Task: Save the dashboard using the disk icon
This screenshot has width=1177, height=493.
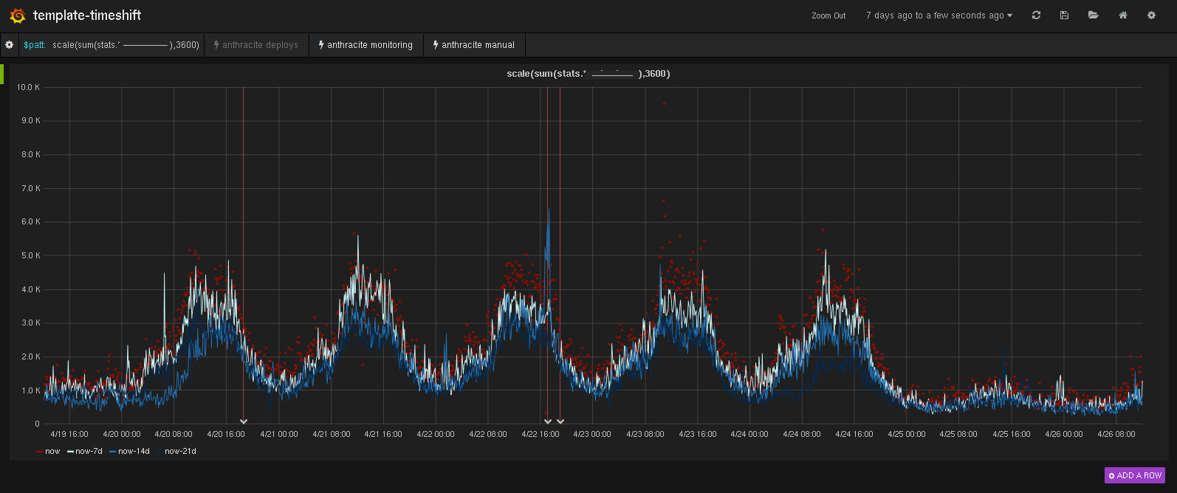Action: (x=1064, y=15)
